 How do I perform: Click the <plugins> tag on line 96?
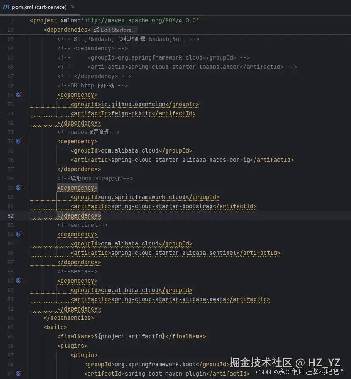[x=72, y=346]
